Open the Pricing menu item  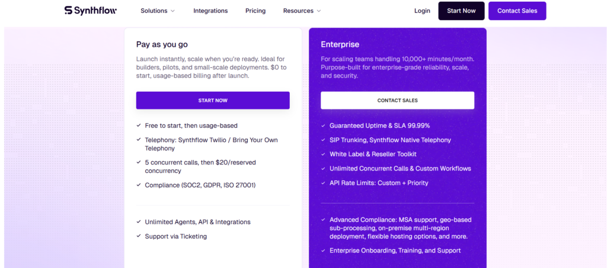pos(255,11)
